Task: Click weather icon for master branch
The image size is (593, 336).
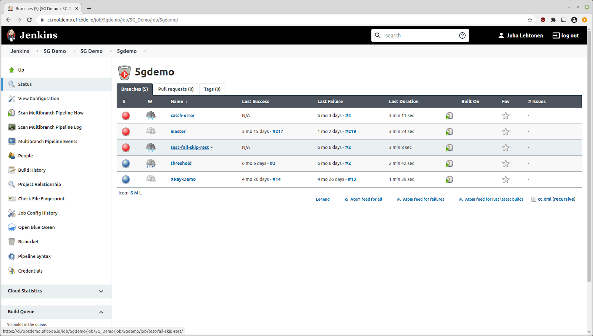Action: [x=150, y=131]
